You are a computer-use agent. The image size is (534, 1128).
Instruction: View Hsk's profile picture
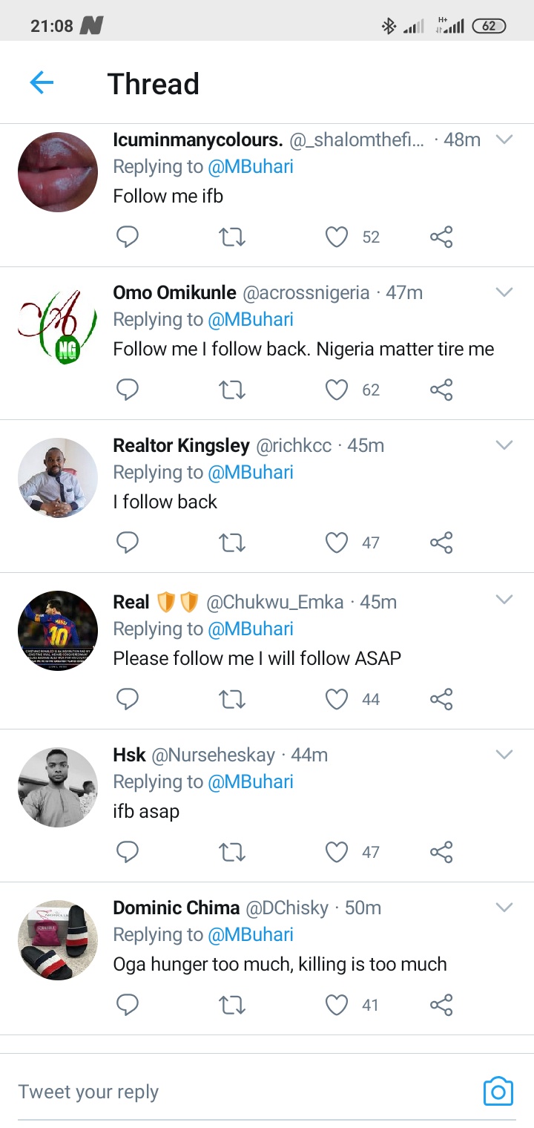pyautogui.click(x=58, y=787)
